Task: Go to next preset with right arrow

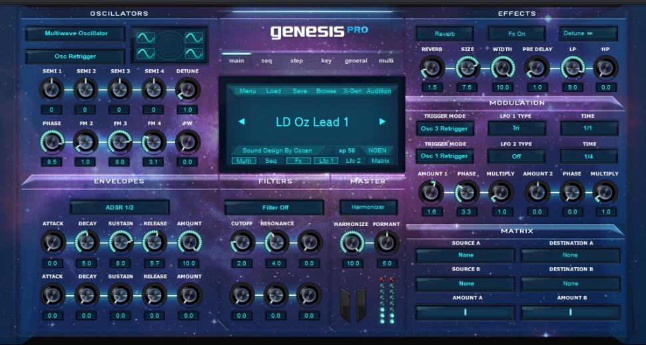Action: [x=382, y=121]
